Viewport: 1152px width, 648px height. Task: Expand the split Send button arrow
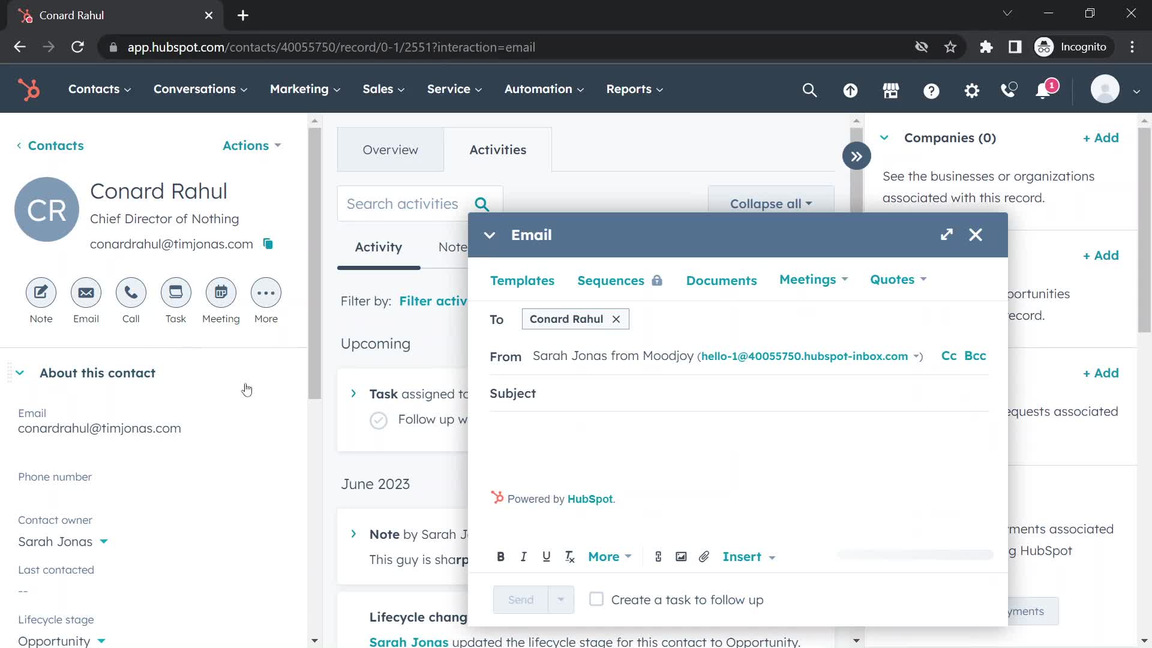tap(562, 599)
